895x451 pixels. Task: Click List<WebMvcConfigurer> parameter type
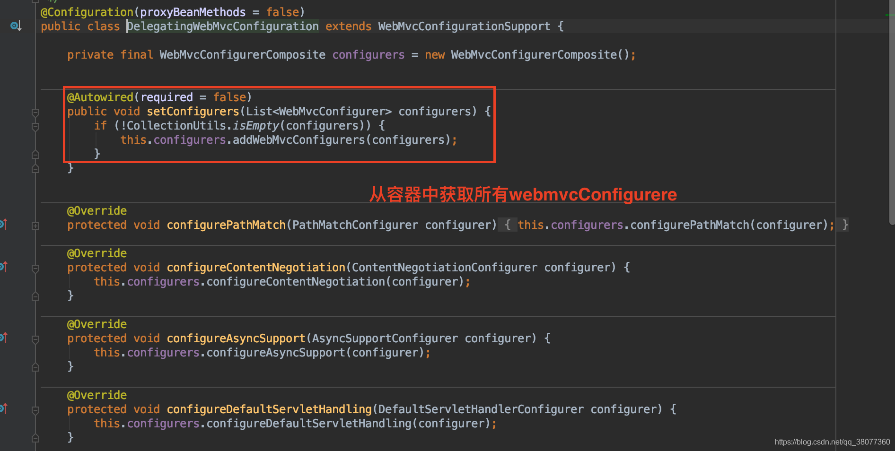coord(319,112)
